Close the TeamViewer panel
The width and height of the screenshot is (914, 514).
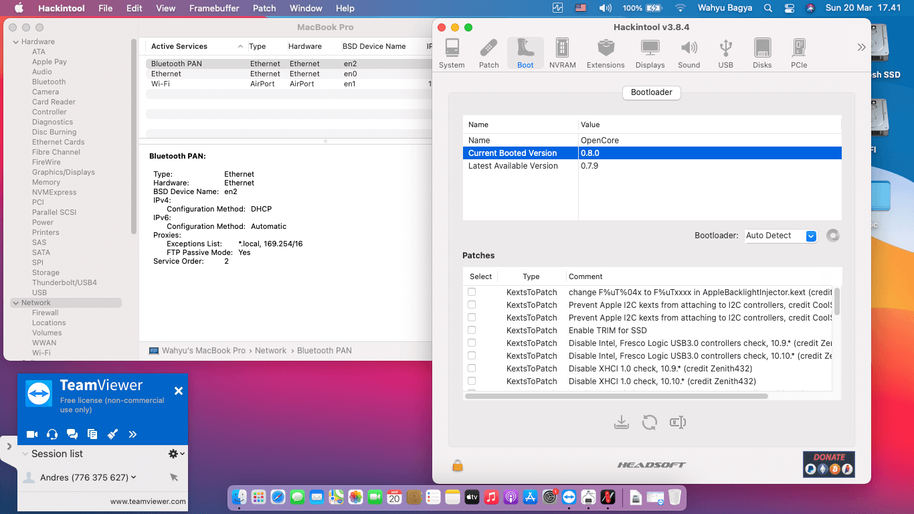click(x=179, y=391)
